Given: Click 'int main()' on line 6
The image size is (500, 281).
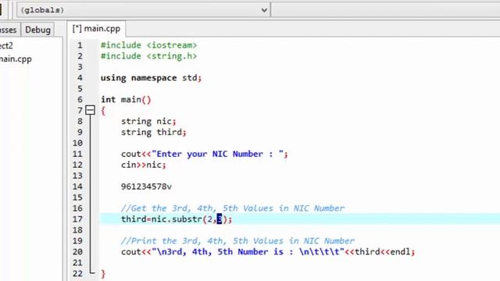Looking at the screenshot, I should [126, 99].
